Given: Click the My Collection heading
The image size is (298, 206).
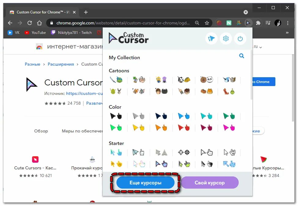Looking at the screenshot, I should click(124, 58).
